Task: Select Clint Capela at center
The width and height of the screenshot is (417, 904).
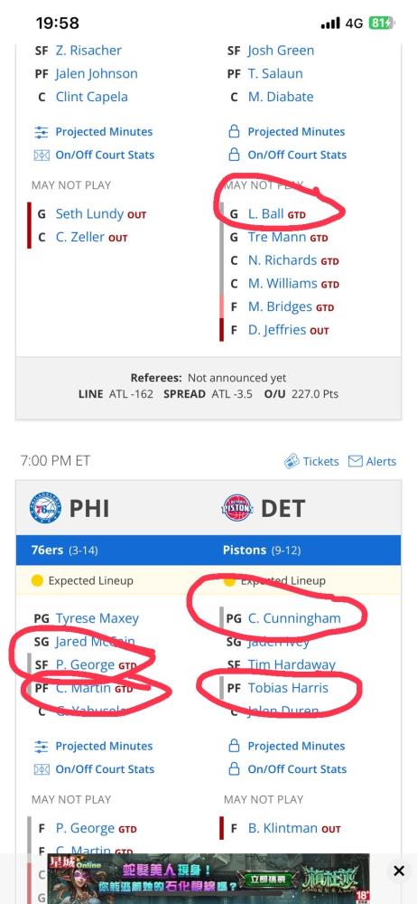Action: (x=91, y=97)
